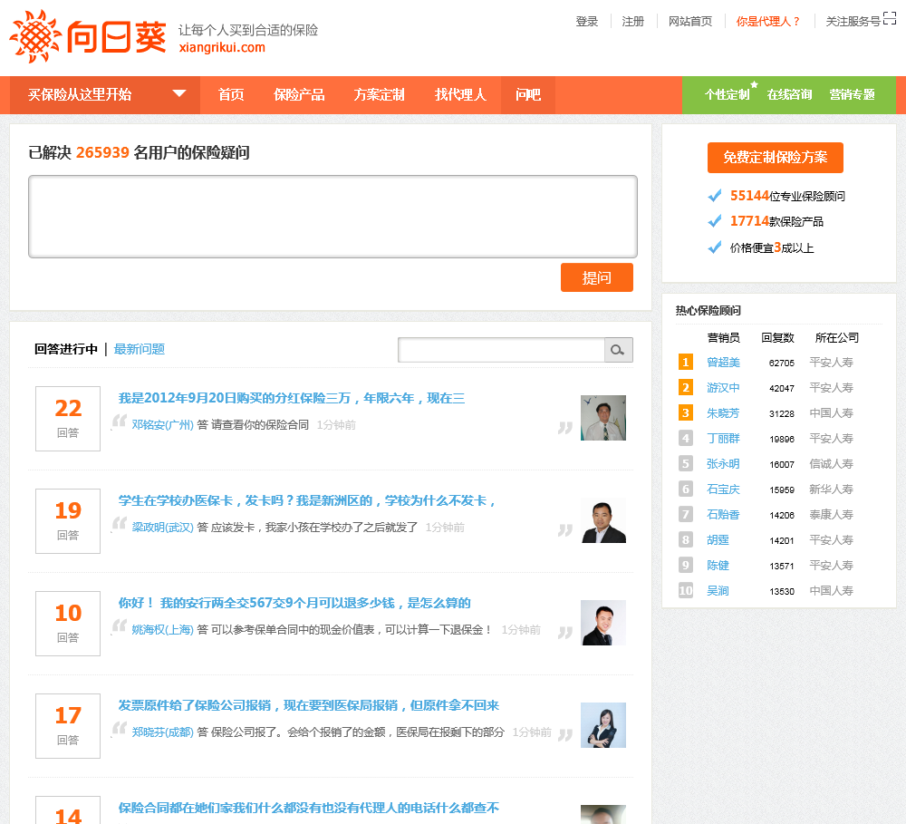Focus the large question text area

[x=333, y=217]
